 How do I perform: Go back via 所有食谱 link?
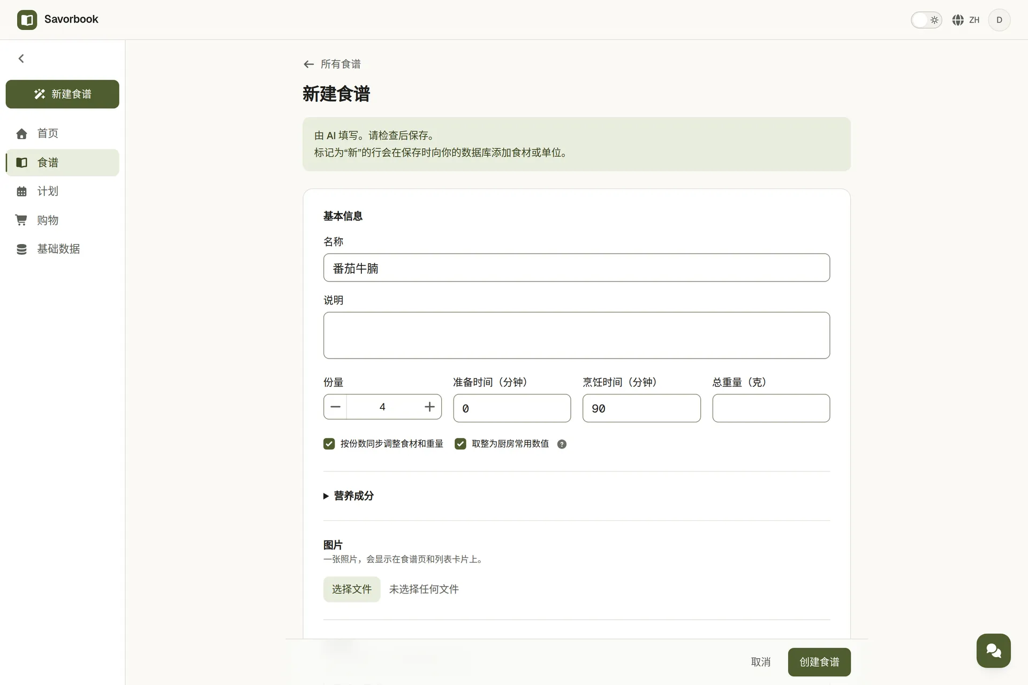pyautogui.click(x=332, y=64)
